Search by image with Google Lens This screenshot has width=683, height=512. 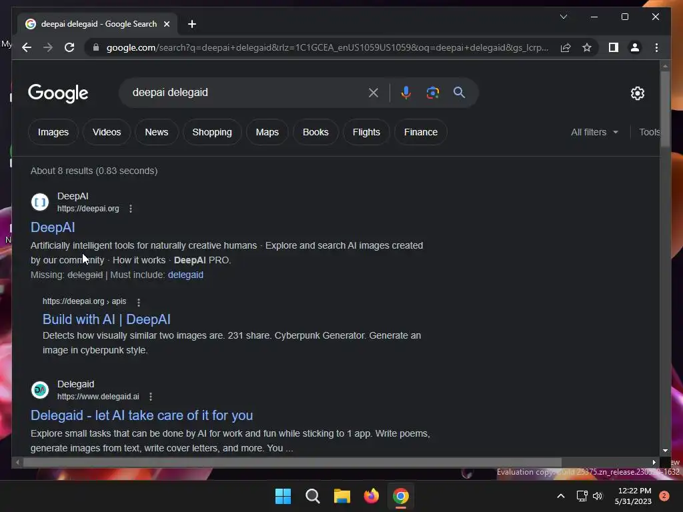[432, 93]
